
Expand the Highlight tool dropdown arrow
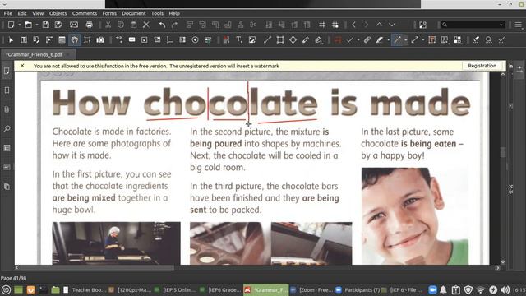coord(388,40)
